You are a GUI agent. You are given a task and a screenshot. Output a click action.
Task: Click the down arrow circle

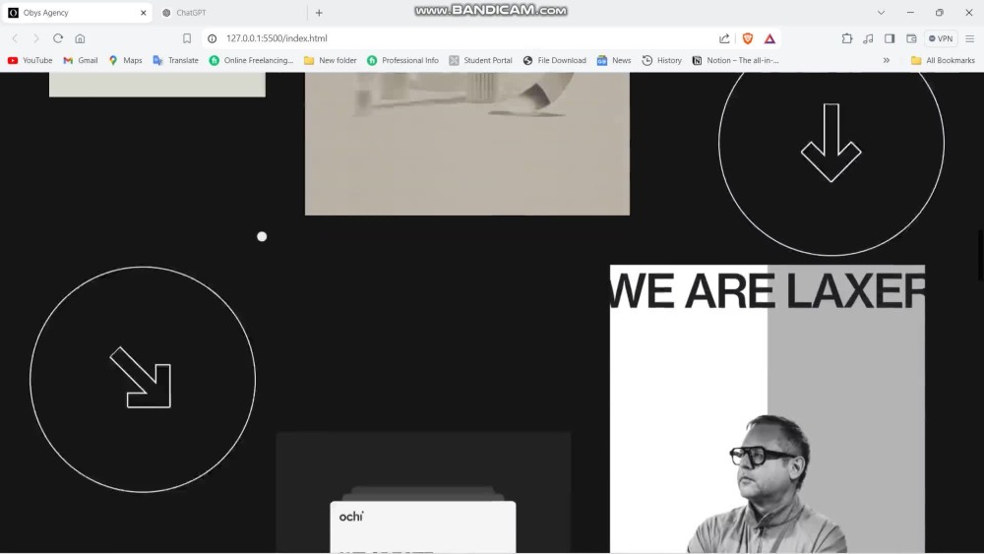(830, 144)
